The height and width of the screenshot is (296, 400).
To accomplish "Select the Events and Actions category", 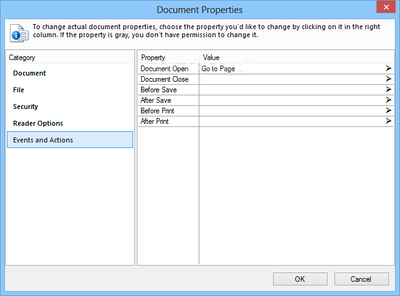I will pos(70,140).
